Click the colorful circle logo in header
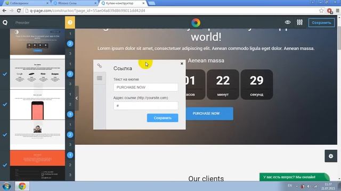This screenshot has height=191, width=341. [196, 22]
